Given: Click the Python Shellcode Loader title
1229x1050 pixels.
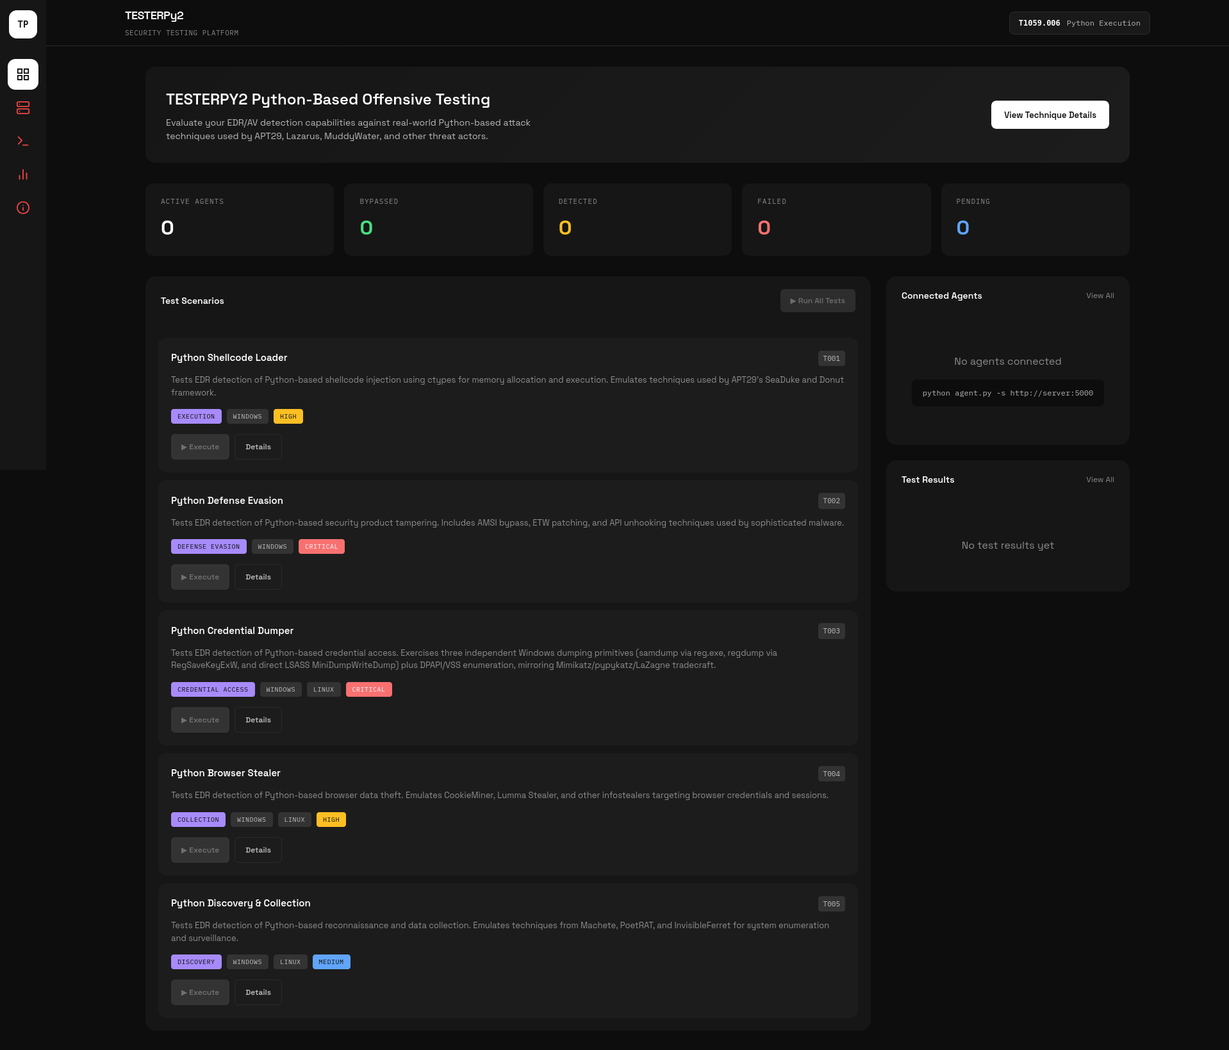Looking at the screenshot, I should click(229, 358).
